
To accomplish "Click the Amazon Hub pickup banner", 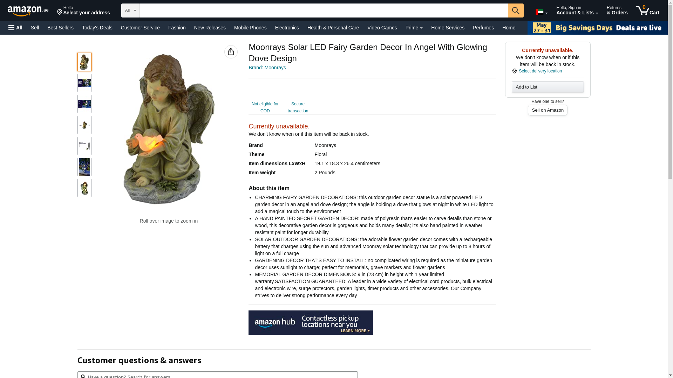I will [311, 323].
